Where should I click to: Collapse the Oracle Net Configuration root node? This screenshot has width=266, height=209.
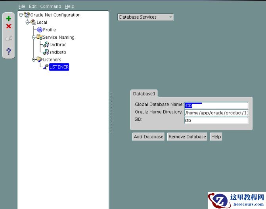point(21,15)
